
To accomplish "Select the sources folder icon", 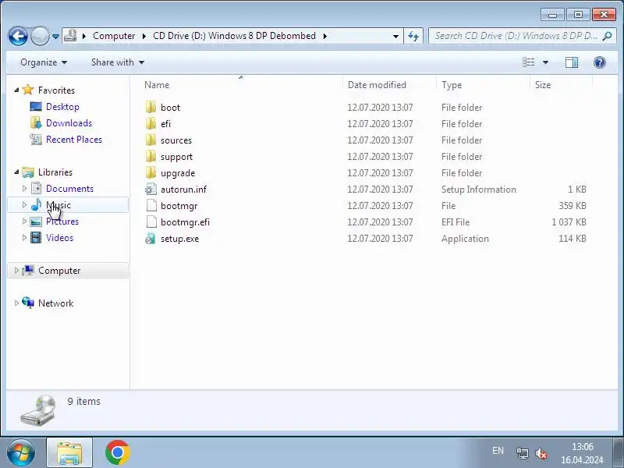I will pyautogui.click(x=151, y=140).
